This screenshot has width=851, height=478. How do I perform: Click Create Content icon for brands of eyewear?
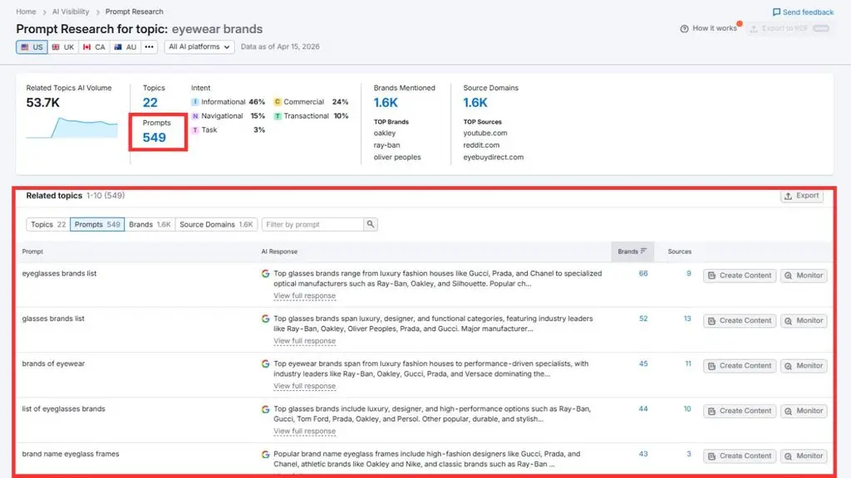click(711, 366)
